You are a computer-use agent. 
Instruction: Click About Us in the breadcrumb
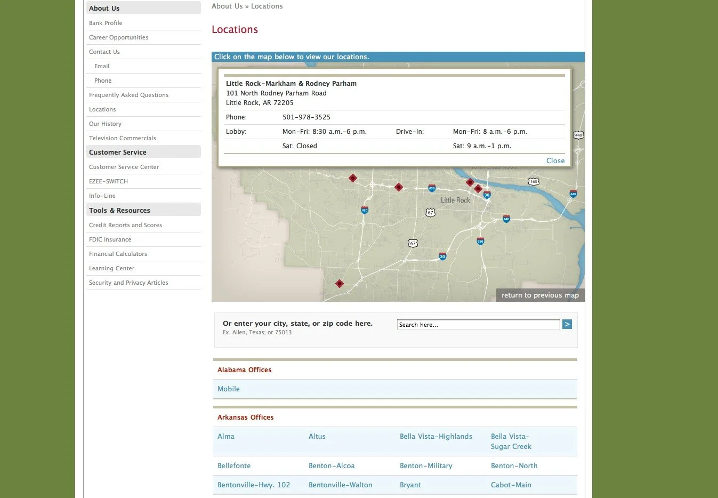click(227, 6)
